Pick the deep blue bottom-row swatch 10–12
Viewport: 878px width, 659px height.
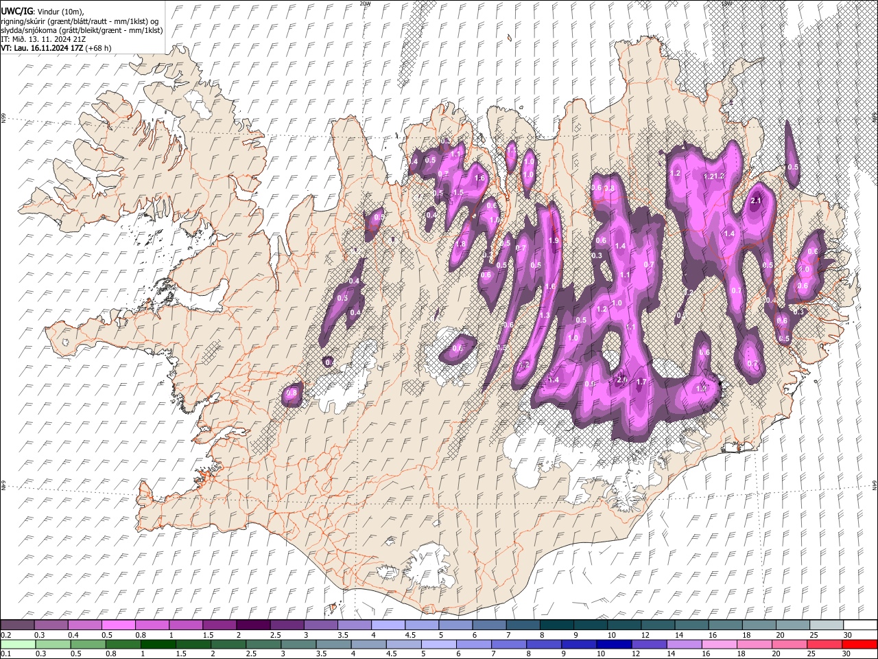(613, 644)
